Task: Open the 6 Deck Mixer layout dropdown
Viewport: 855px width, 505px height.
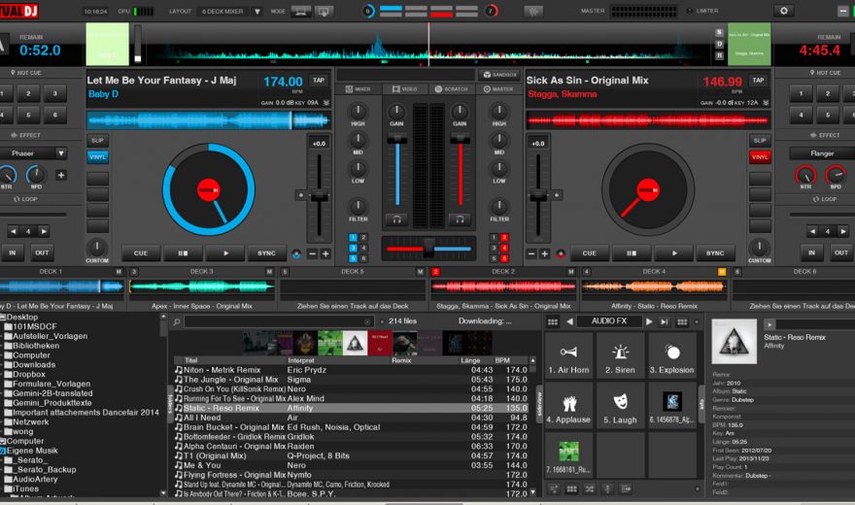Action: [x=230, y=12]
